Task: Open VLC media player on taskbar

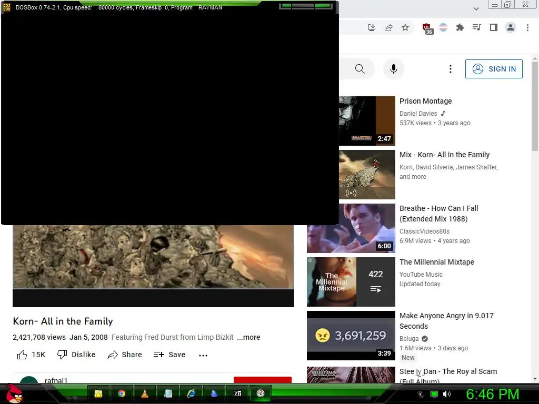Action: 144,393
